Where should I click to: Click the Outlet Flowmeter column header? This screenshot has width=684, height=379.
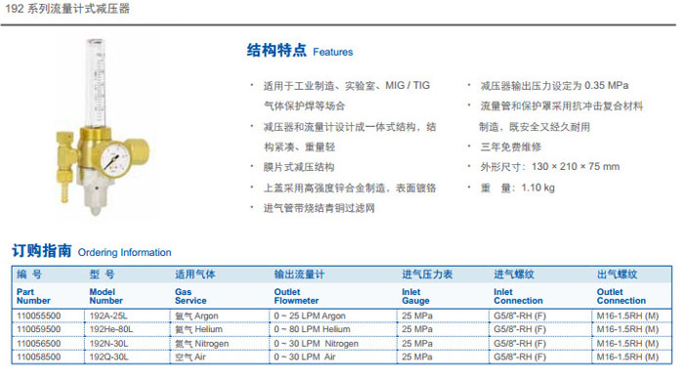point(296,296)
